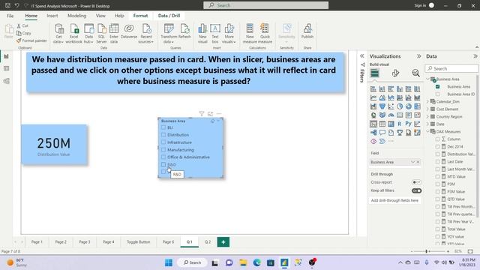The image size is (480, 270).
Task: Open More visuals dropdown
Action: [229, 34]
